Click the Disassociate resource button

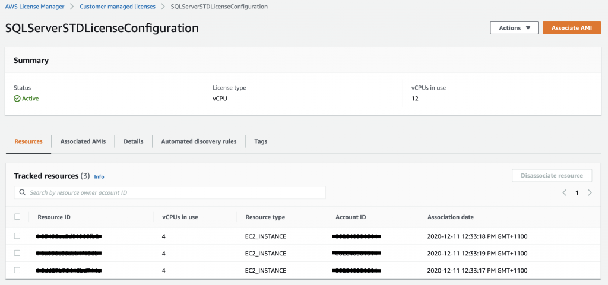[x=552, y=176]
